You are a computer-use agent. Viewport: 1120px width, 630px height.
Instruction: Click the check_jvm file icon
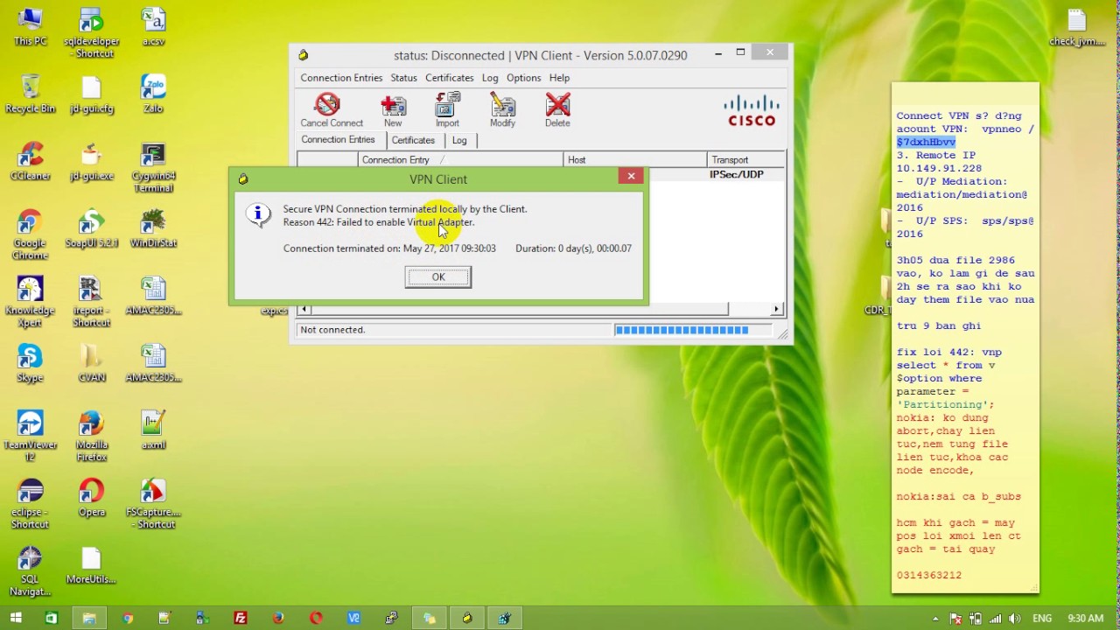coord(1077,27)
